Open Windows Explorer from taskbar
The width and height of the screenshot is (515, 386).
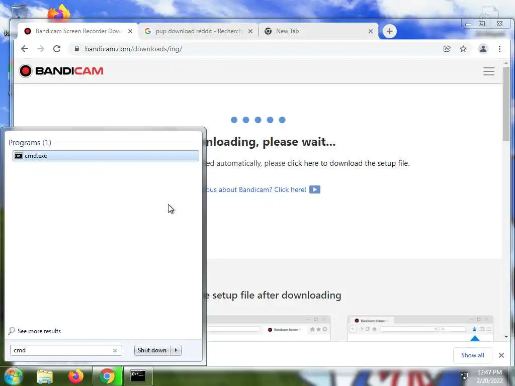[x=45, y=376]
